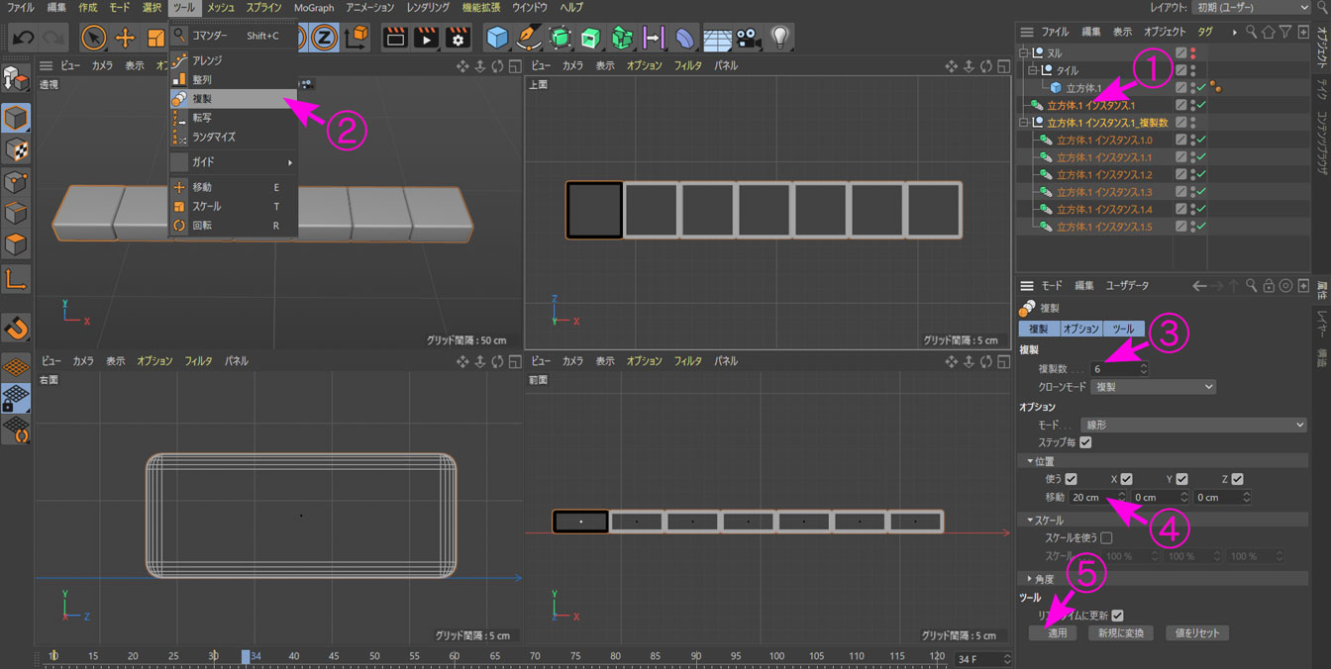Toggle the ステップ毎 checkbox

(x=1085, y=442)
